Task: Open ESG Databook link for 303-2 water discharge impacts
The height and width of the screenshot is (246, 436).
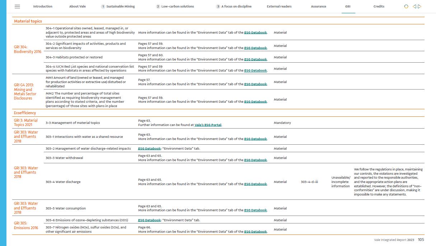Action: pos(149,149)
